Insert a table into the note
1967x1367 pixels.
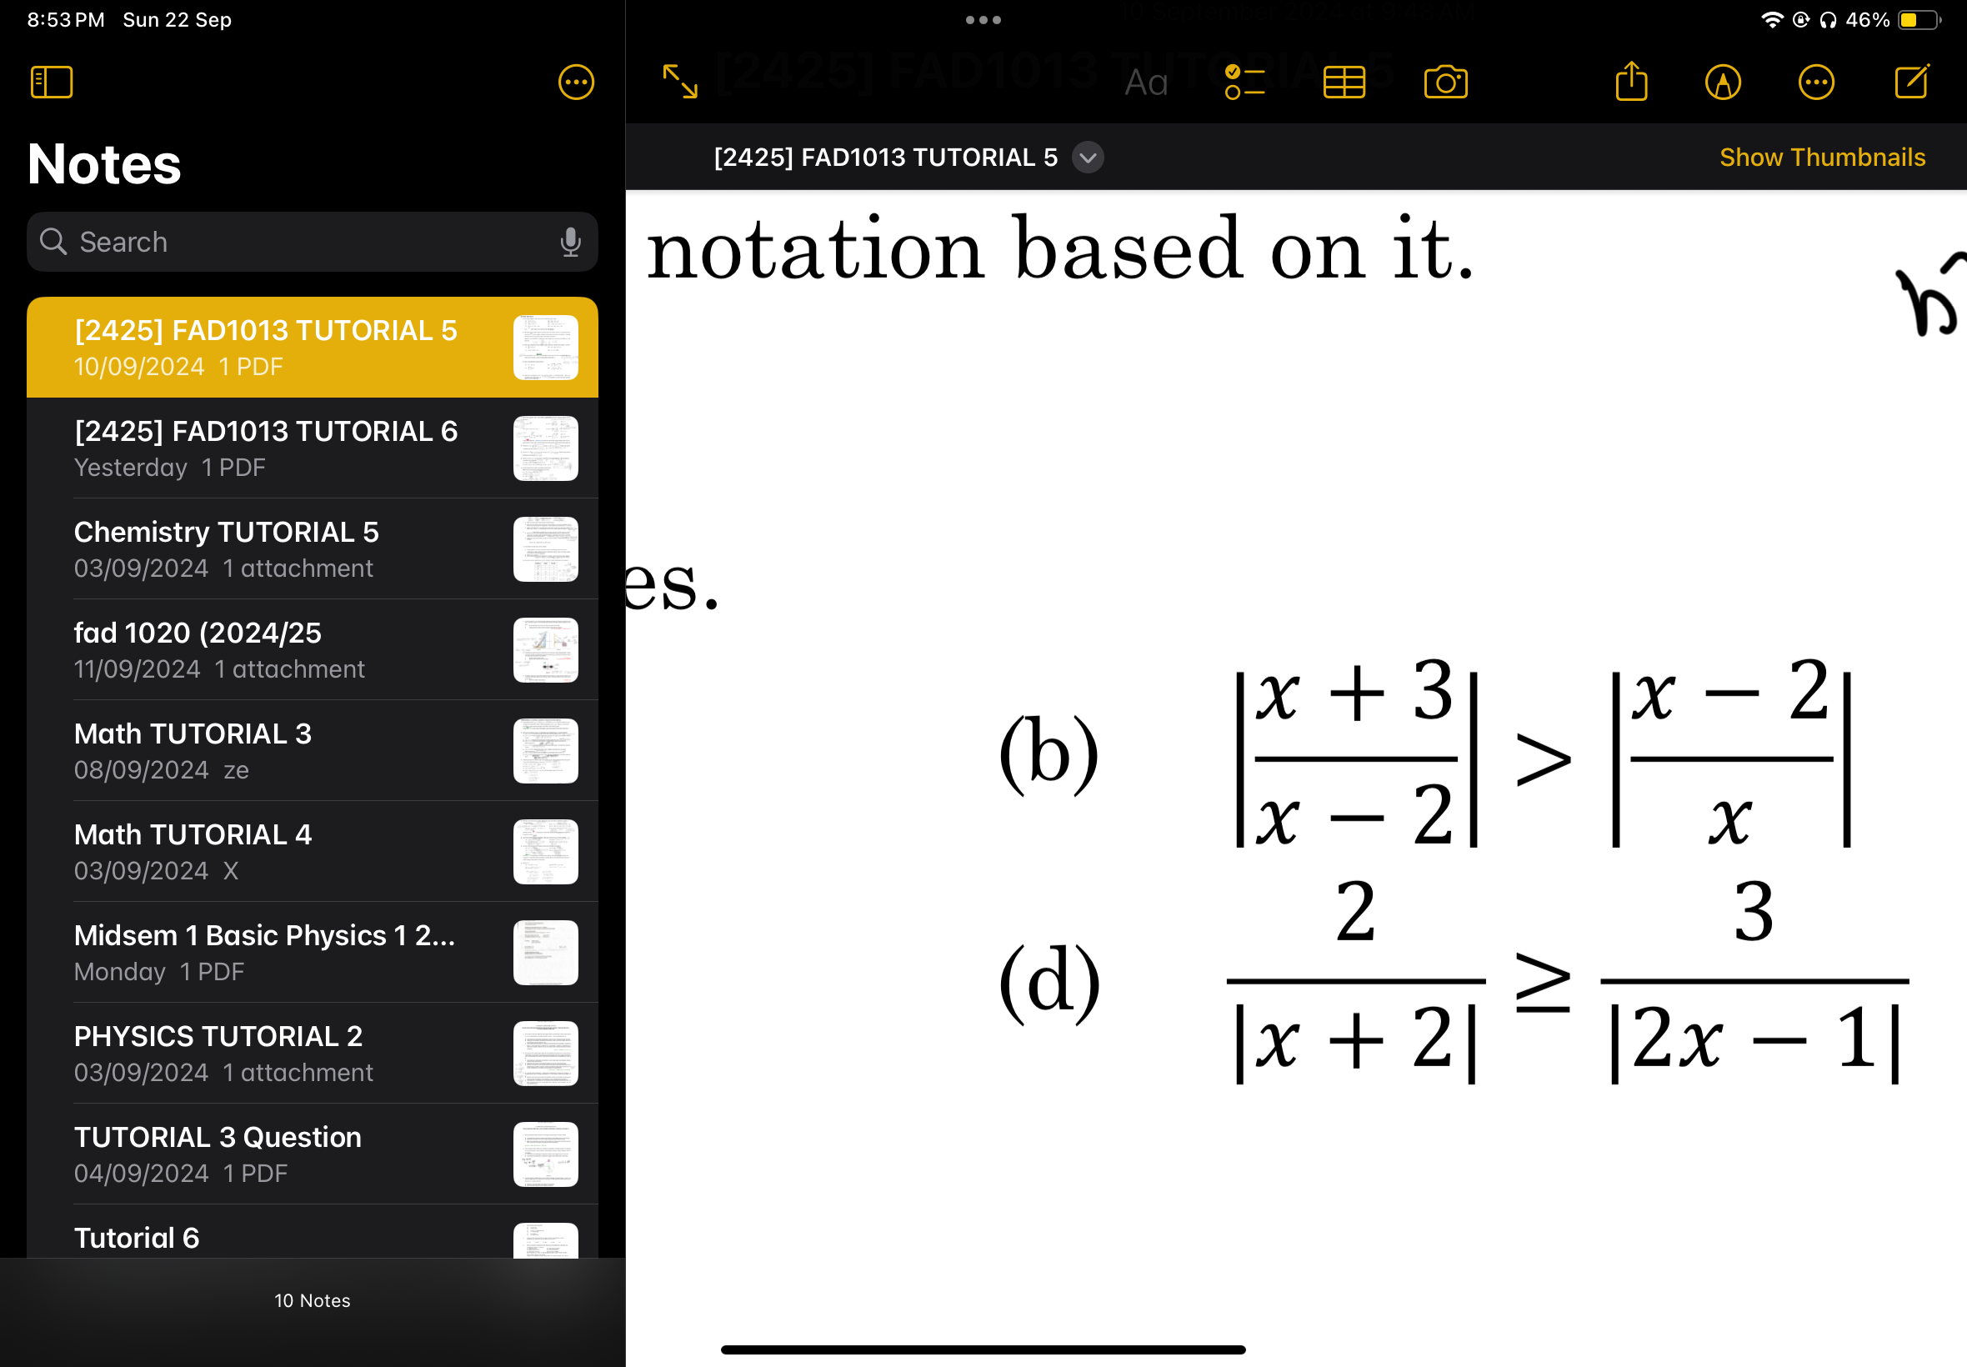(x=1344, y=83)
